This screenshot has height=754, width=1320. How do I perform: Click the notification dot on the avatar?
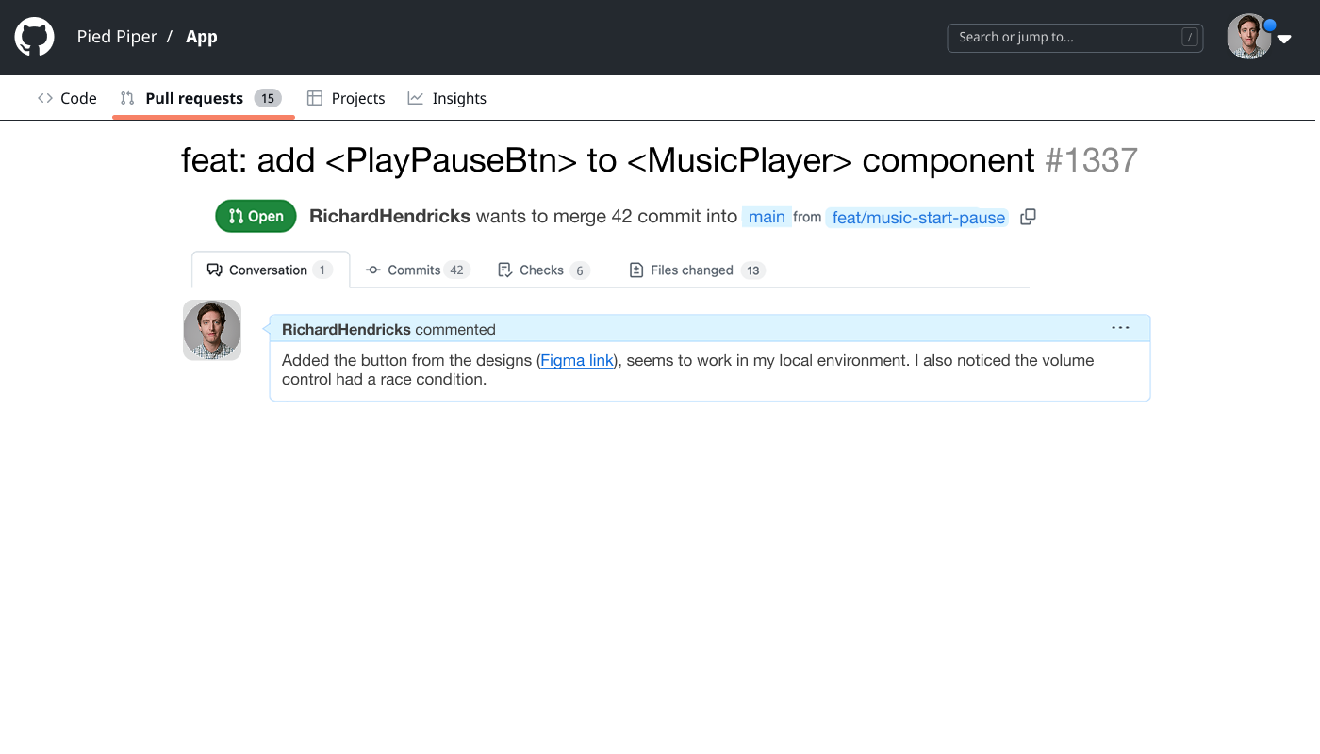[1269, 25]
